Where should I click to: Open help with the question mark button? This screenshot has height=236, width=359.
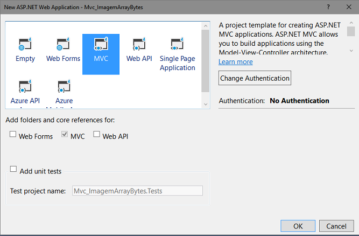click(x=328, y=7)
